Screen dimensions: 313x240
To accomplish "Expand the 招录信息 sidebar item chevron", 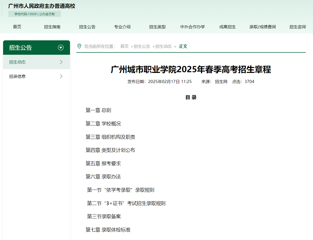I will coord(61,76).
